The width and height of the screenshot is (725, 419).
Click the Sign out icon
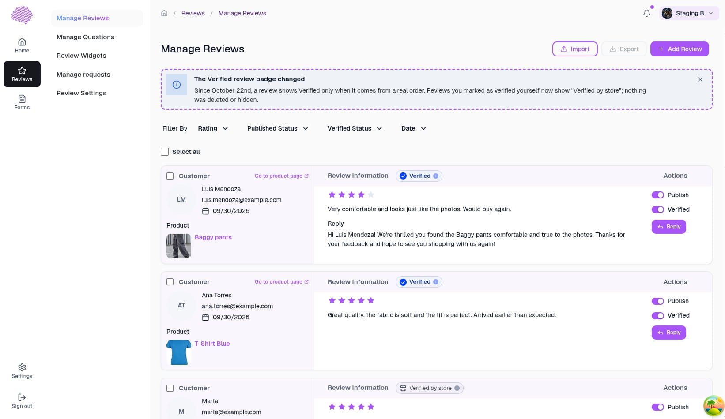[22, 397]
